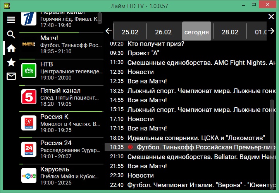Open the Пятый канал entry title

coord(60,90)
